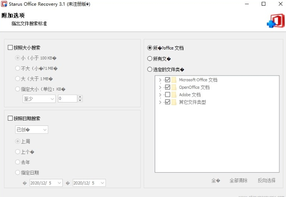Click the 其它文件类型 folder icon

tap(174, 102)
